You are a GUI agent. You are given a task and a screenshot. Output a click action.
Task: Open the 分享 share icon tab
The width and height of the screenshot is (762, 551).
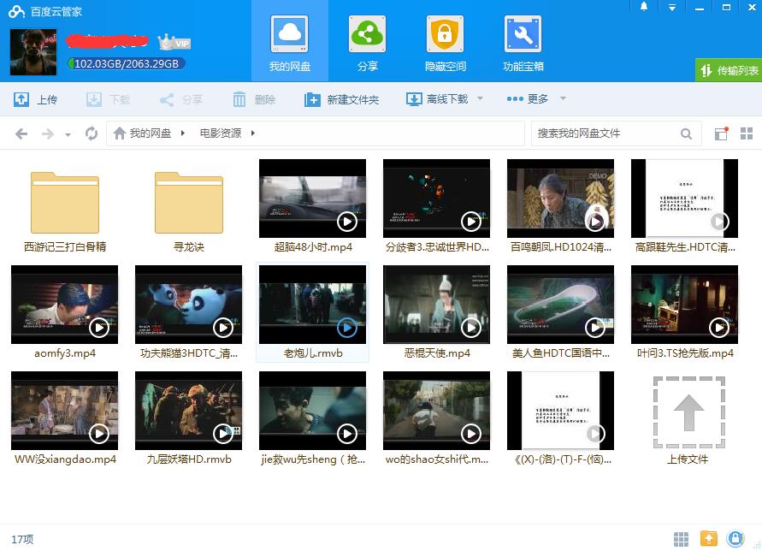(x=368, y=44)
